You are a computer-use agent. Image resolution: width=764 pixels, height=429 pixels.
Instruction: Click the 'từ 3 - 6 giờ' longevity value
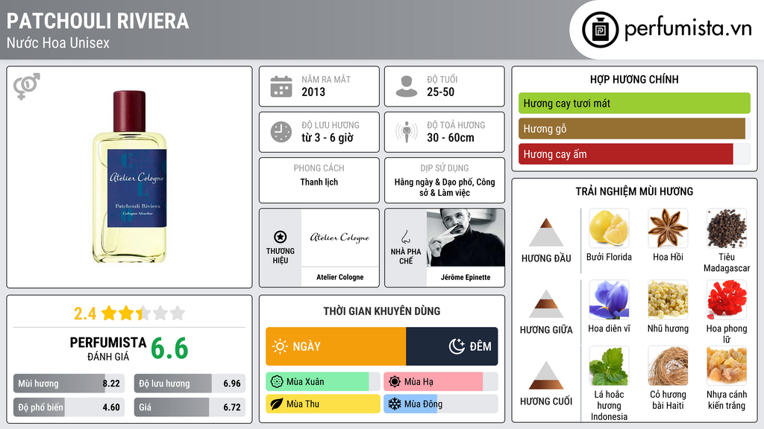click(x=328, y=138)
